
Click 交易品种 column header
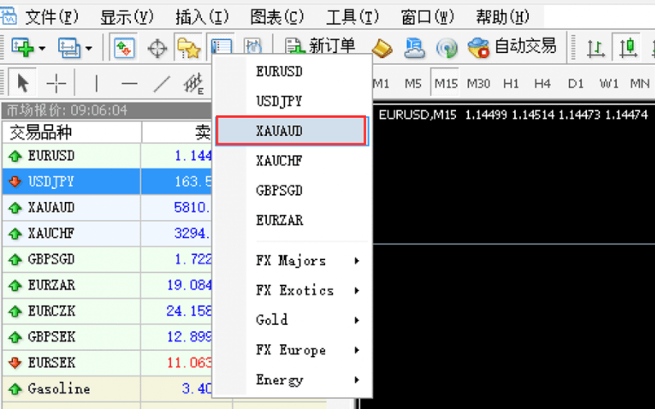tap(72, 133)
